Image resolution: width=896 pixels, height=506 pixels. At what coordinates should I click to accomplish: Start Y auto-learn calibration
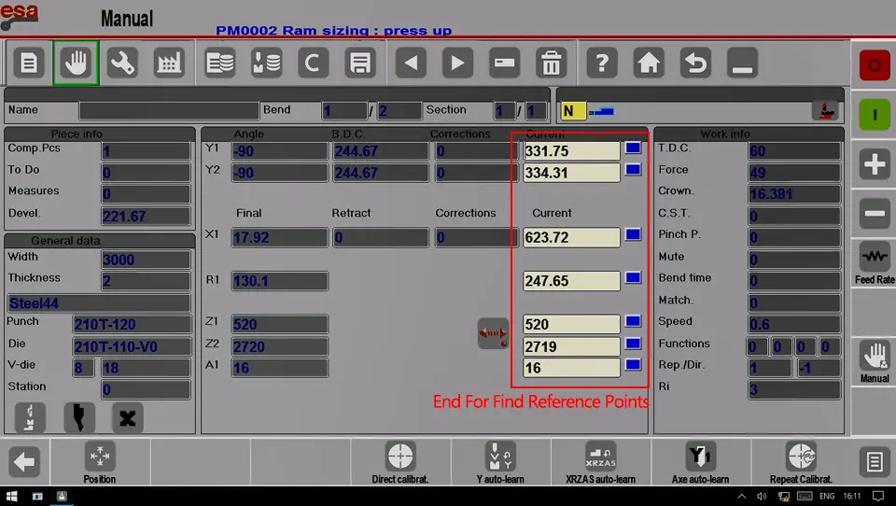[500, 462]
